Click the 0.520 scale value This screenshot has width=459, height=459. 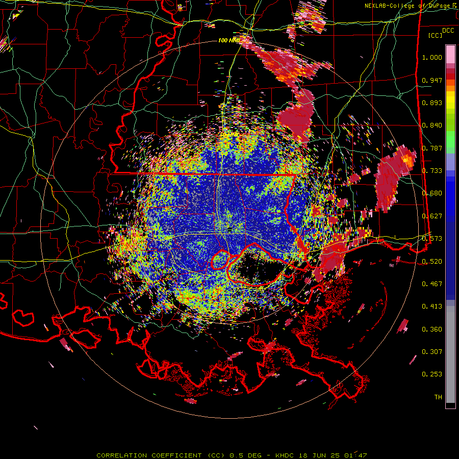[432, 262]
